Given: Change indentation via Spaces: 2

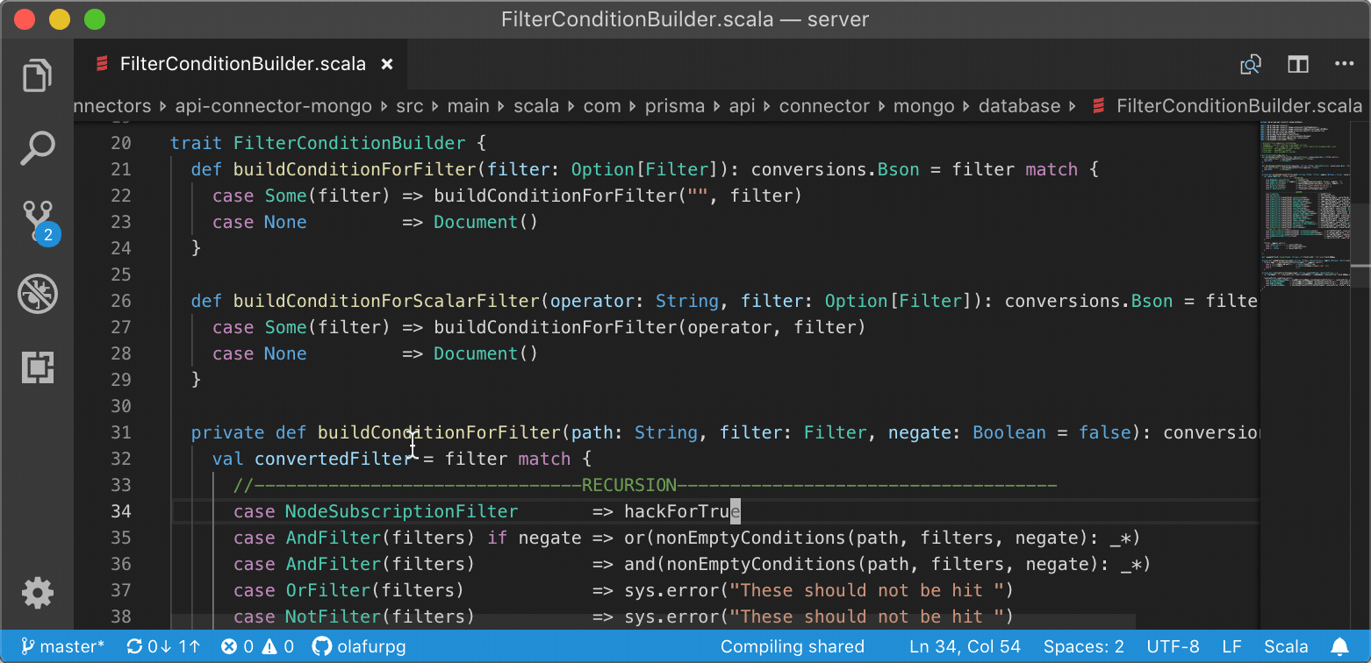Looking at the screenshot, I should [1083, 647].
